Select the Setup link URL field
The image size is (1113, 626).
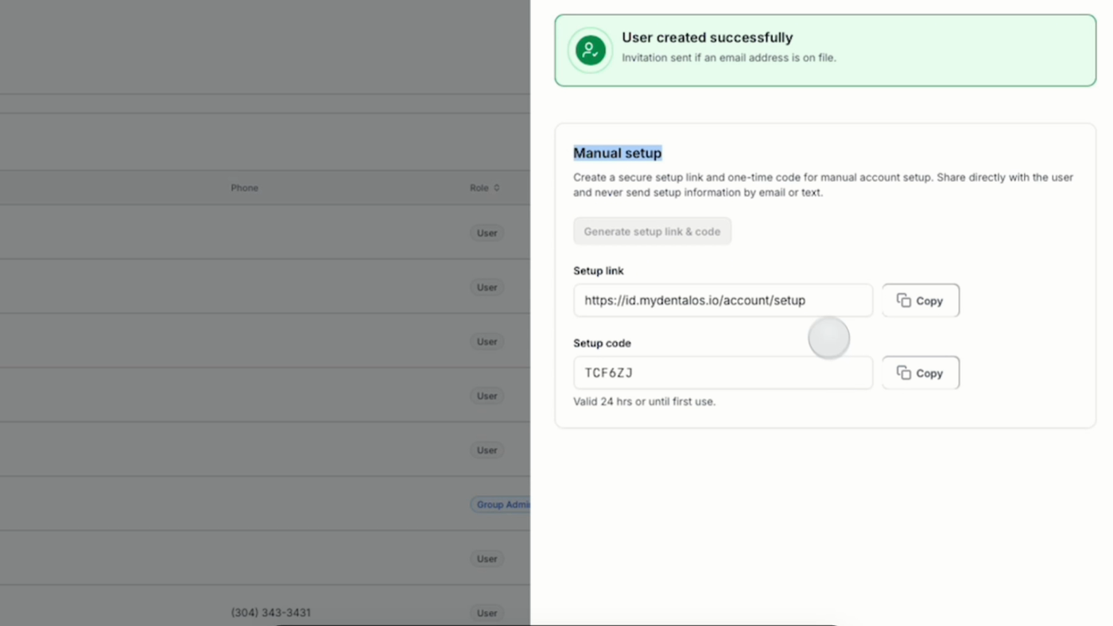click(x=723, y=300)
